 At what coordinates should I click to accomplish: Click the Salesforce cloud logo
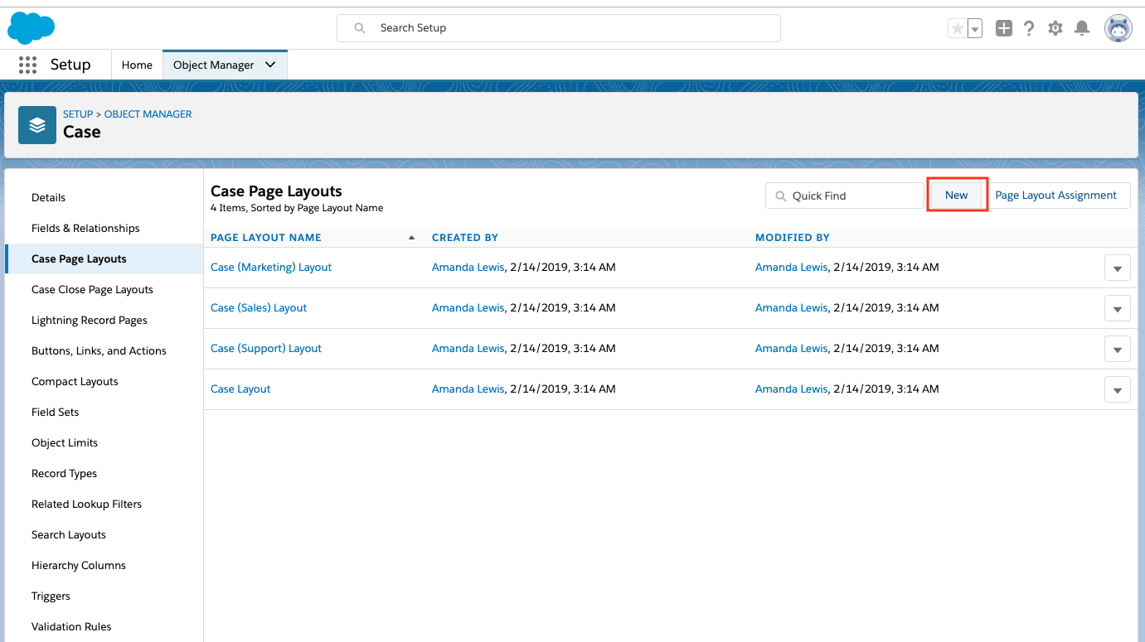(x=31, y=28)
